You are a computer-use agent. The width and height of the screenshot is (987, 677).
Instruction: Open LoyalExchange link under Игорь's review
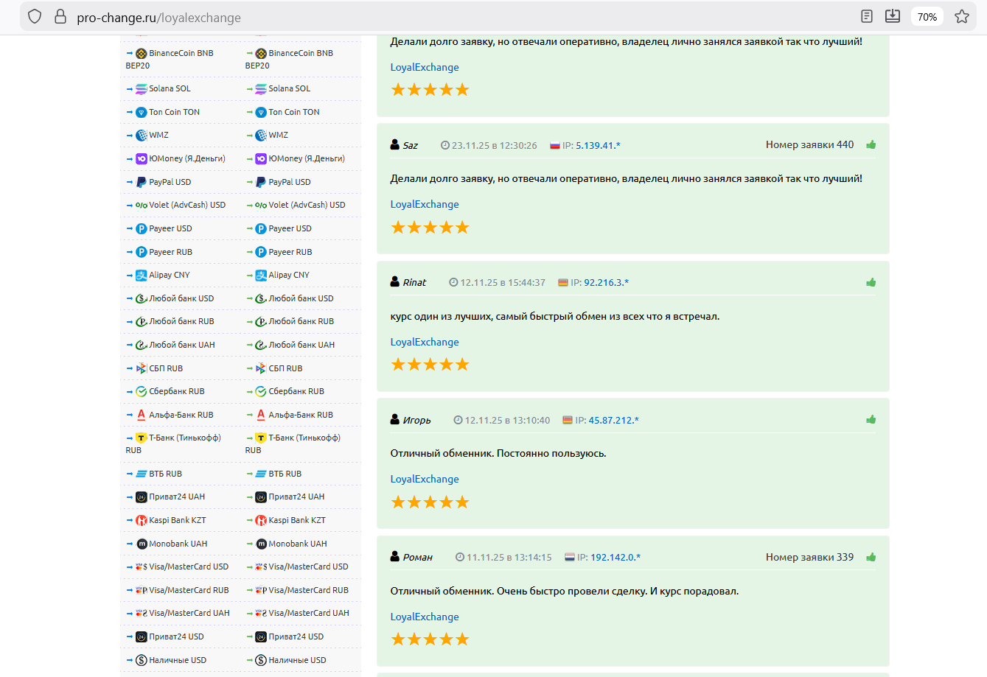[x=425, y=479]
